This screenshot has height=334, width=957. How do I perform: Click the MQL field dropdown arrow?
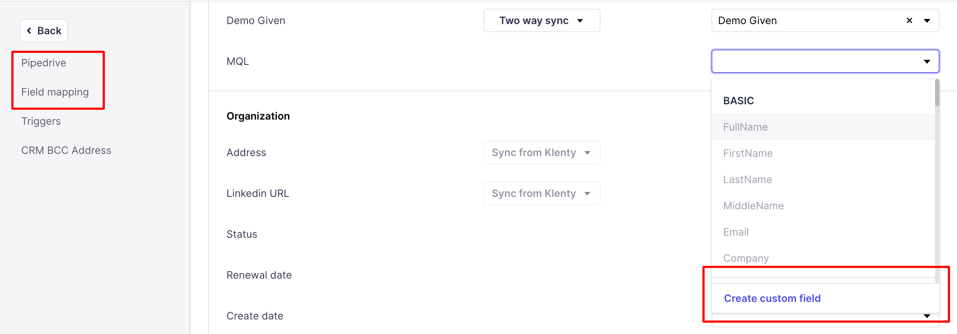(927, 62)
